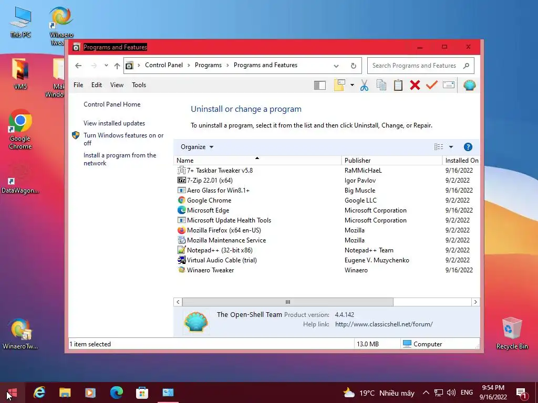The height and width of the screenshot is (403, 538).
Task: Expand the chevron after Control Panel breadcrumb
Action: 189,66
